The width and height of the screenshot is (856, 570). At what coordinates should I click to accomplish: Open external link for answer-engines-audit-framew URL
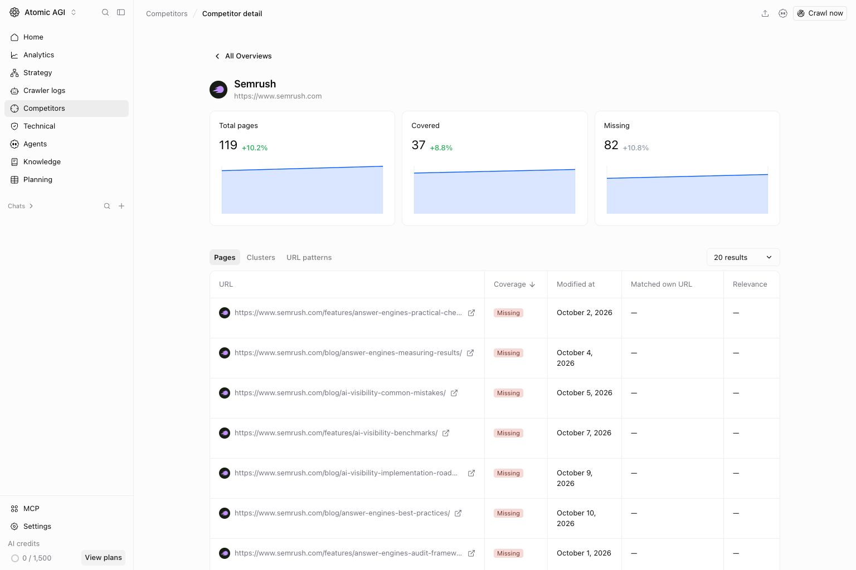[471, 553]
